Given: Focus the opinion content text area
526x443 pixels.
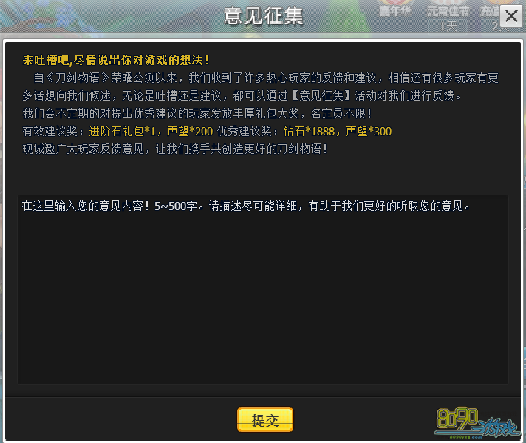Looking at the screenshot, I should [263, 289].
